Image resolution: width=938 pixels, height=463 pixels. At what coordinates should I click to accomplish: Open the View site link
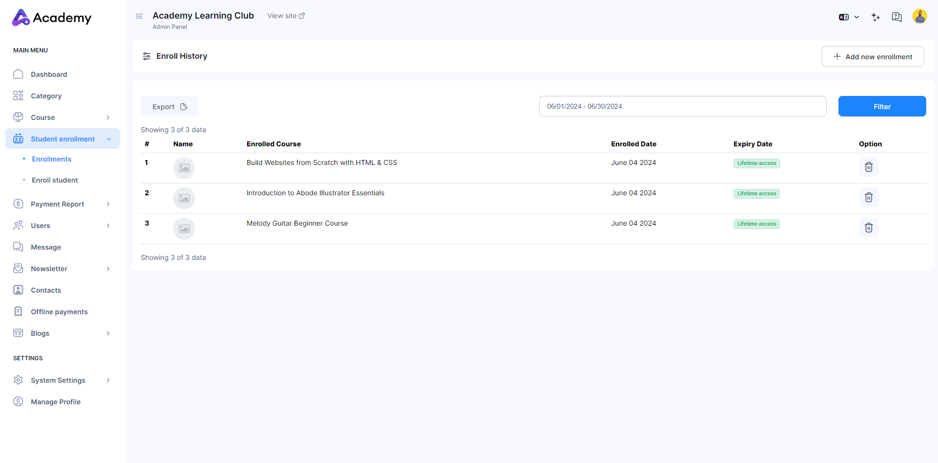tap(286, 16)
